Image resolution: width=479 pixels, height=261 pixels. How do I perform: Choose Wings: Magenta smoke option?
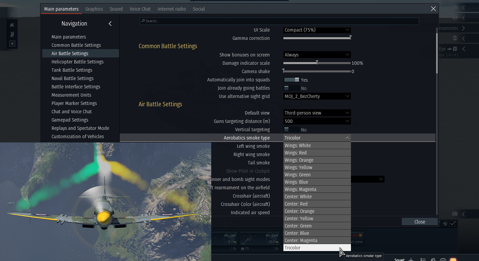[317, 189]
